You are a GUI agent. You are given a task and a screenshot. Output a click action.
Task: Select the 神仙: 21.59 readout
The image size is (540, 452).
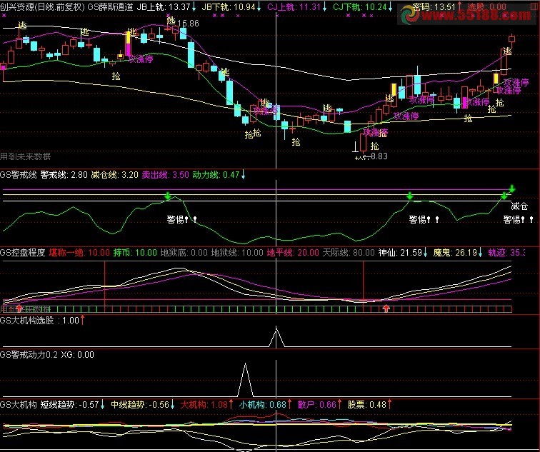pos(400,253)
